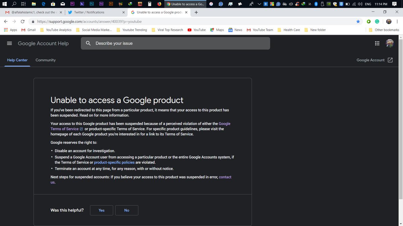Answer Yes to Was this helpful
Screen dimensions: 403x226
pyautogui.click(x=101, y=210)
